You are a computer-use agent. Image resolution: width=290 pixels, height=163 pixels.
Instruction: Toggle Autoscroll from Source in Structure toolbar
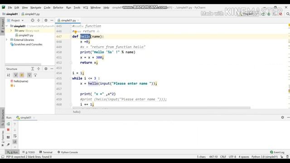coord(35,75)
